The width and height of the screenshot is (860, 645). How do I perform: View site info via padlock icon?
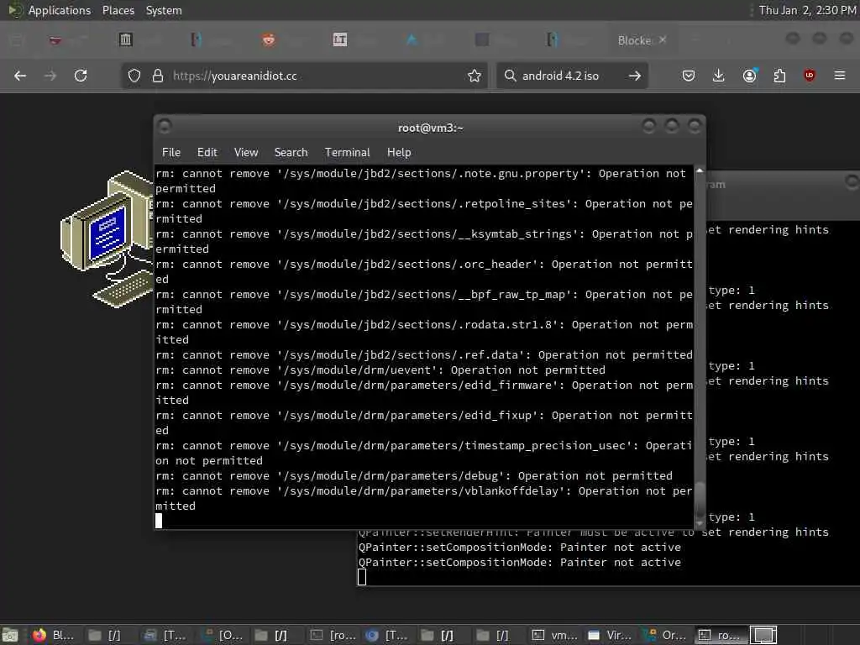tap(157, 76)
